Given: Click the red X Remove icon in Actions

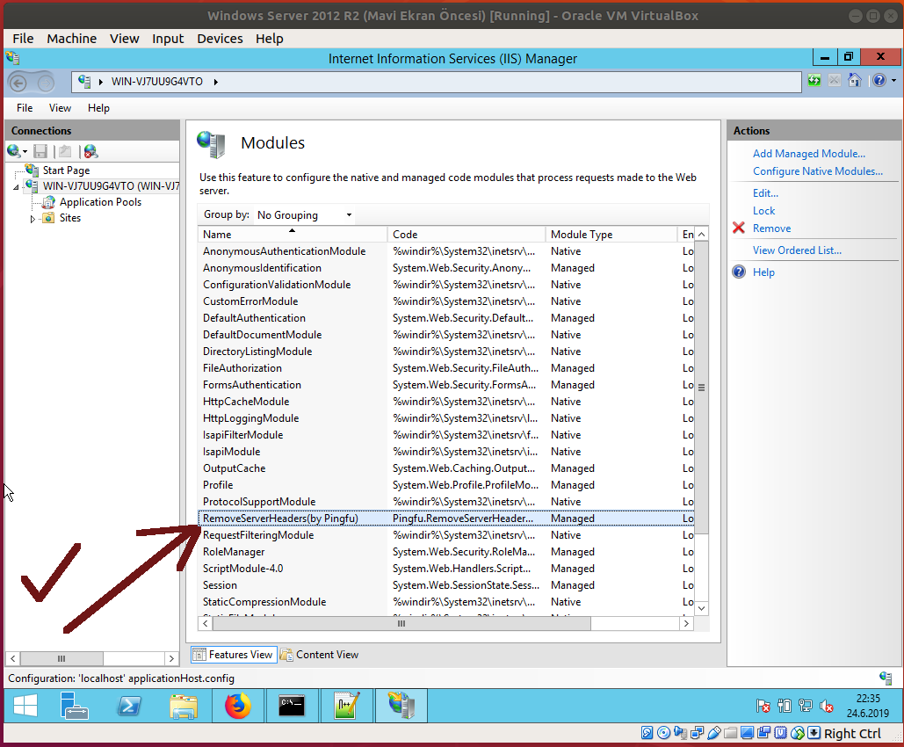Looking at the screenshot, I should 739,228.
